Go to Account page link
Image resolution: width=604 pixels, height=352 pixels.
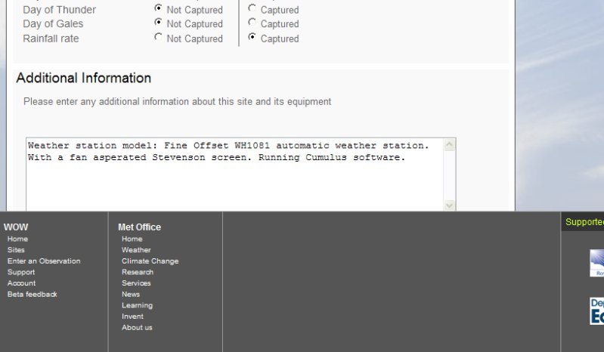pos(21,283)
